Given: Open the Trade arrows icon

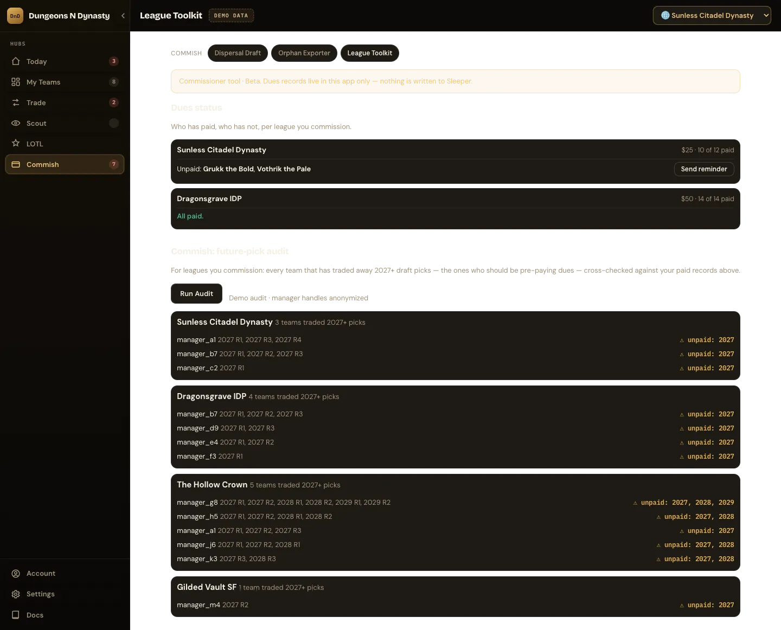Looking at the screenshot, I should click(x=16, y=102).
